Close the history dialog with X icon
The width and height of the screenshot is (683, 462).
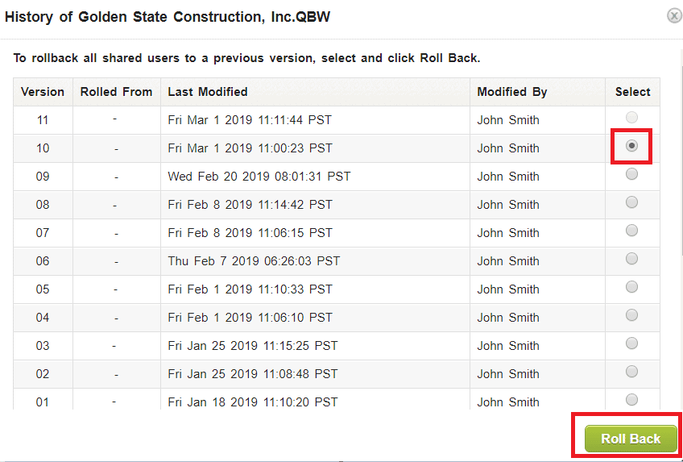(674, 16)
